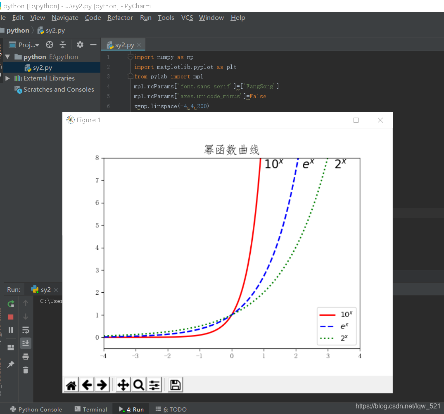Open the Terminal tool window
Screen dimensions: 444x414
(91, 409)
